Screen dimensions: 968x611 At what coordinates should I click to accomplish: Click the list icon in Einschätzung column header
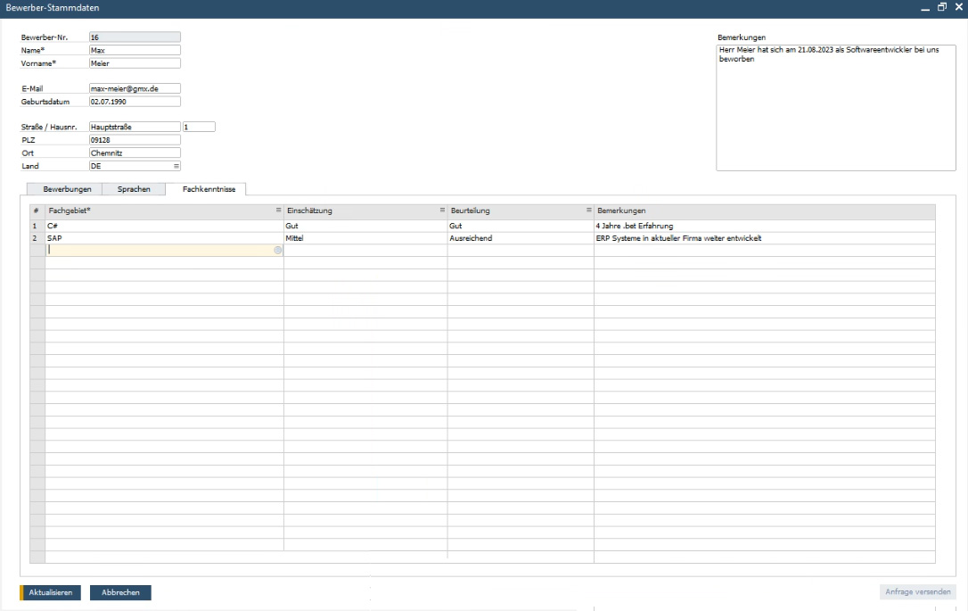coord(442,210)
